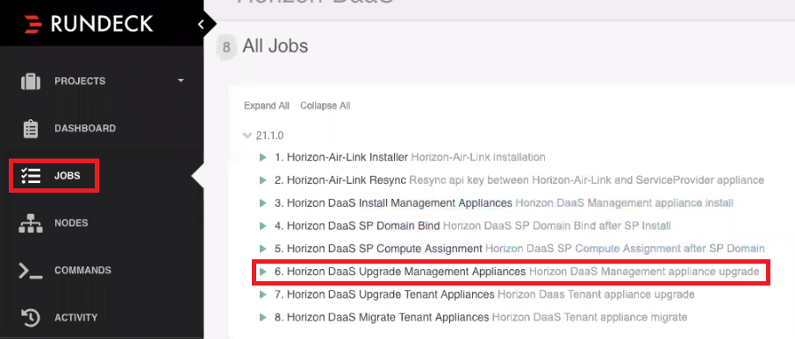Open Nodes in sidebar

click(x=71, y=223)
